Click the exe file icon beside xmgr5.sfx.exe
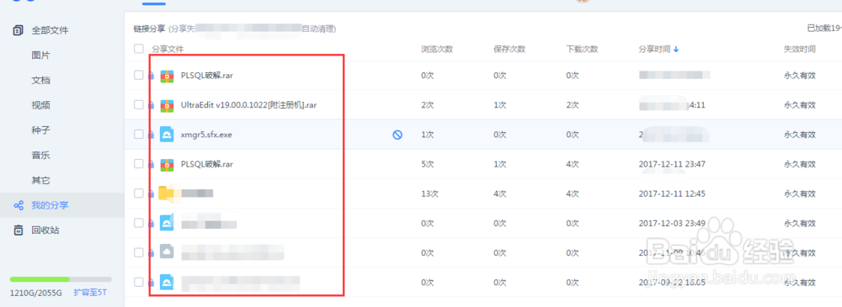 click(x=167, y=135)
